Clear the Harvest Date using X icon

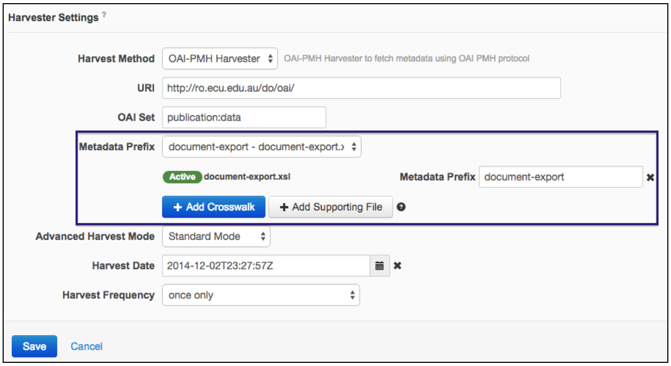coord(398,266)
